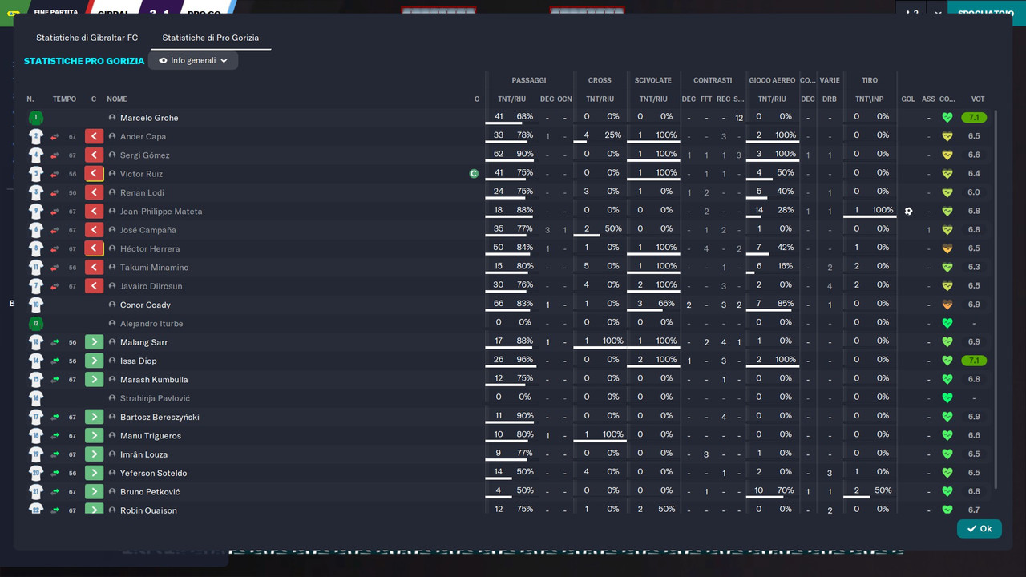Open the Info generali view dropdown
Screen dimensions: 1026x577
[193, 60]
